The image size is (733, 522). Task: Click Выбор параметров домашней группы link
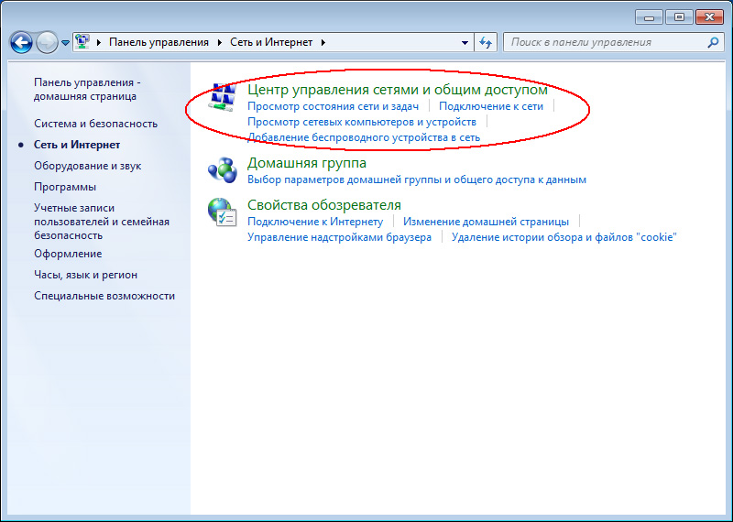click(x=417, y=179)
